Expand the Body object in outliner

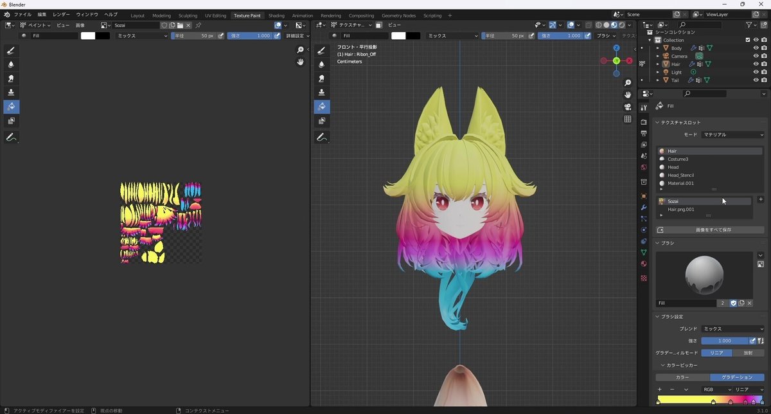657,48
